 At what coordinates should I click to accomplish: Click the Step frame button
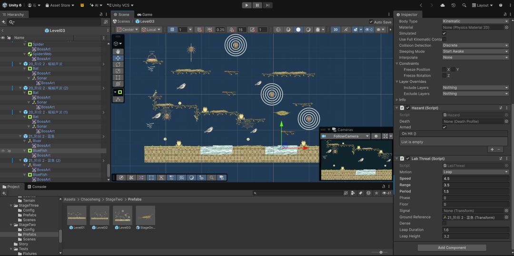tap(267, 5)
